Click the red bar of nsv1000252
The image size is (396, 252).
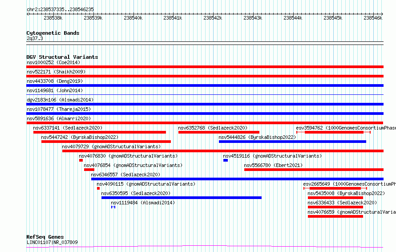[205, 67]
